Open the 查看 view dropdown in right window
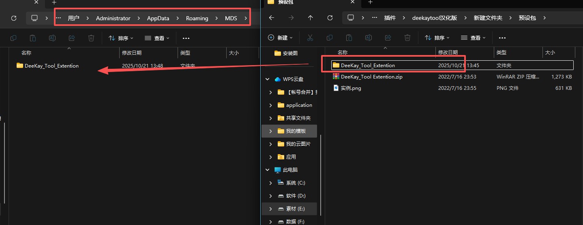Screen dimensions: 583x225 tap(473, 38)
